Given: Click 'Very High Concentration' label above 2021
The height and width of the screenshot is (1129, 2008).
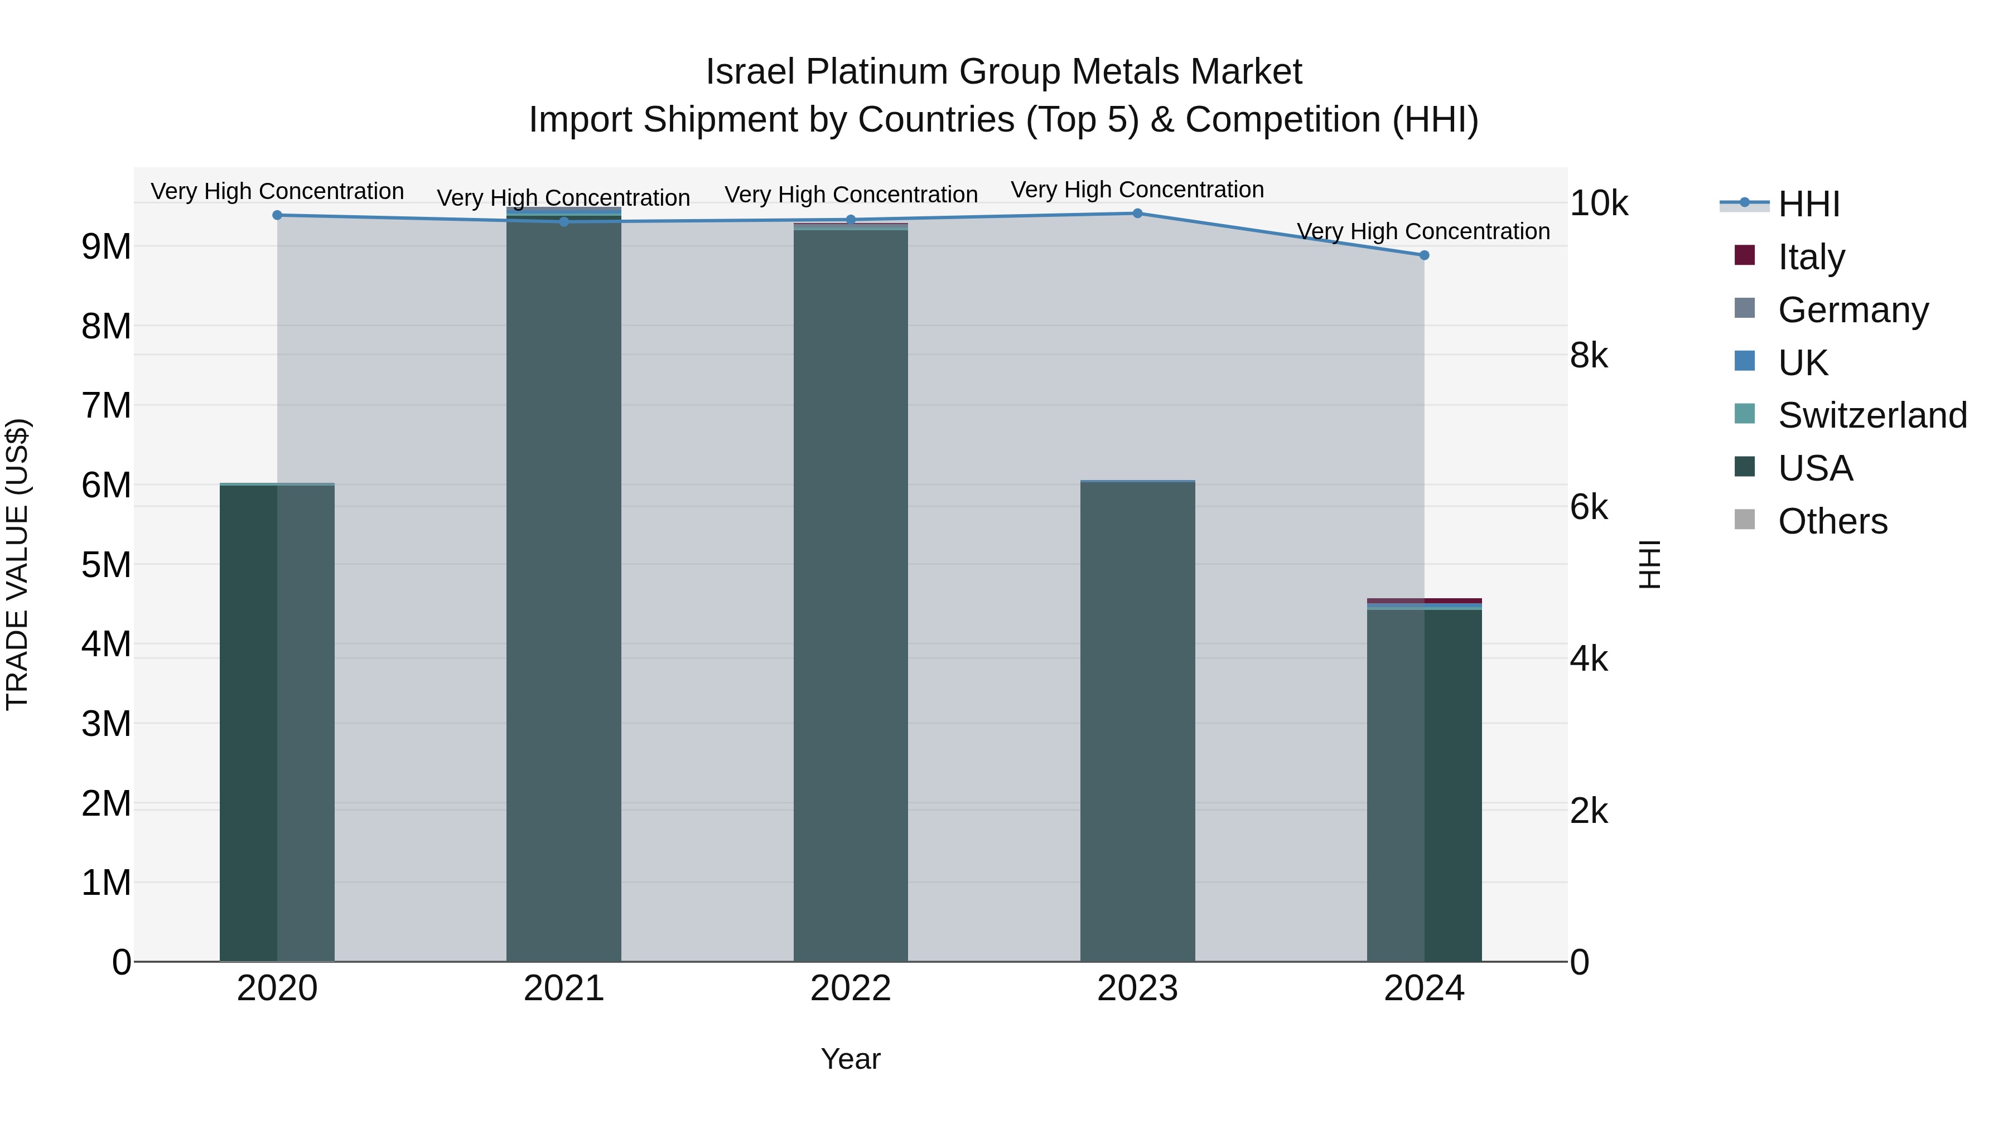Looking at the screenshot, I should tap(563, 198).
